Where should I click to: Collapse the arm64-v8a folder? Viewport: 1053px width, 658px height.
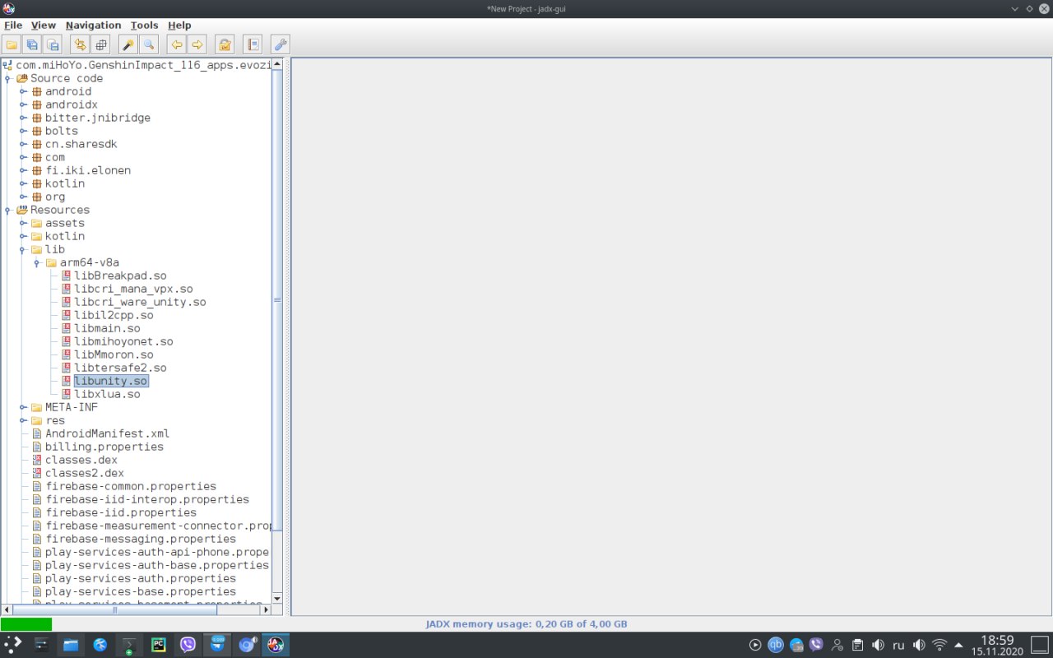pyautogui.click(x=37, y=263)
